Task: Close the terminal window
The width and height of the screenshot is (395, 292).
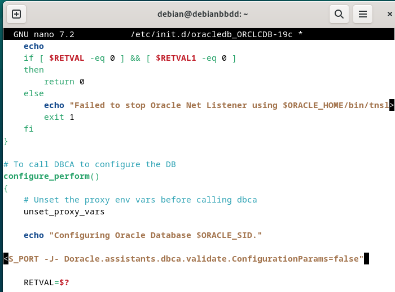Action: point(389,14)
